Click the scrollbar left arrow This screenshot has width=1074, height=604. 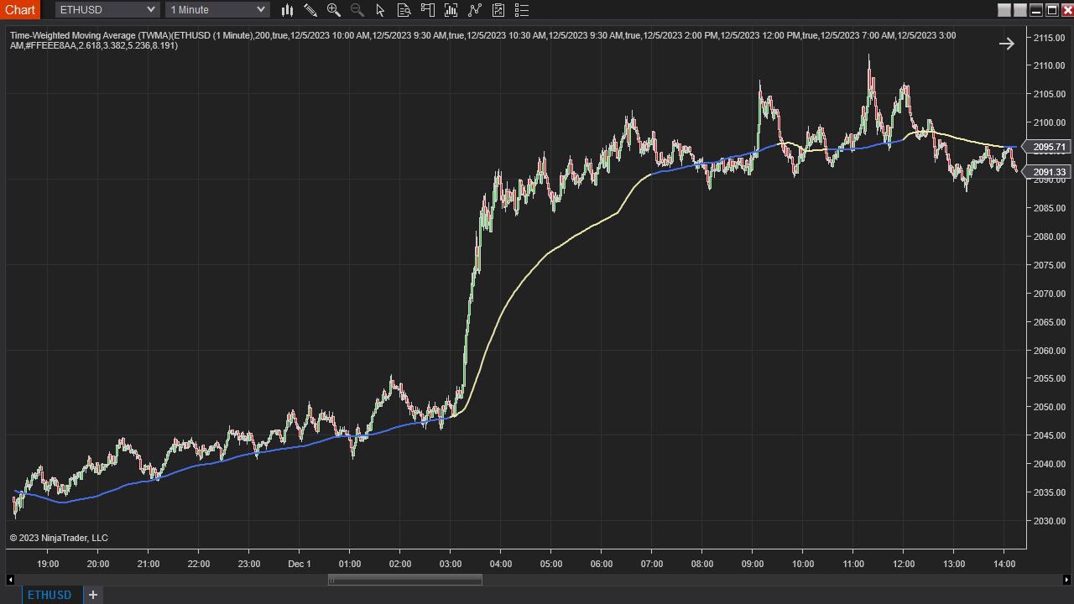point(10,580)
